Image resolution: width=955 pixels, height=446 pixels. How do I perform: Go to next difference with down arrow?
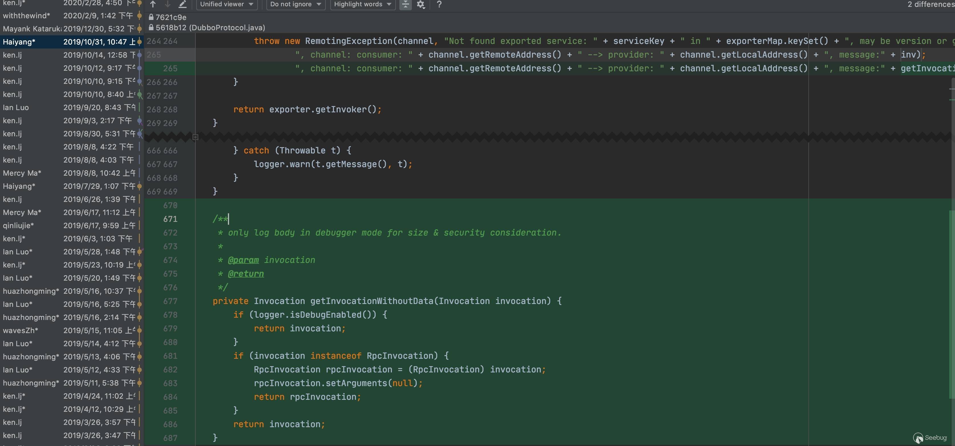click(167, 4)
